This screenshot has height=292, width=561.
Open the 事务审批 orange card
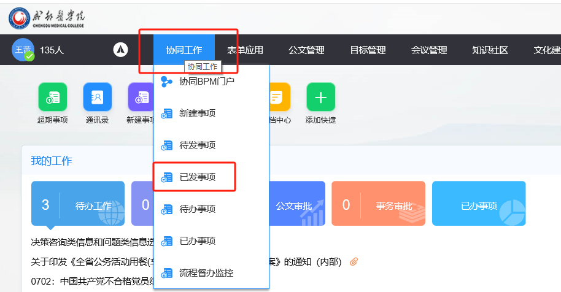[378, 205]
